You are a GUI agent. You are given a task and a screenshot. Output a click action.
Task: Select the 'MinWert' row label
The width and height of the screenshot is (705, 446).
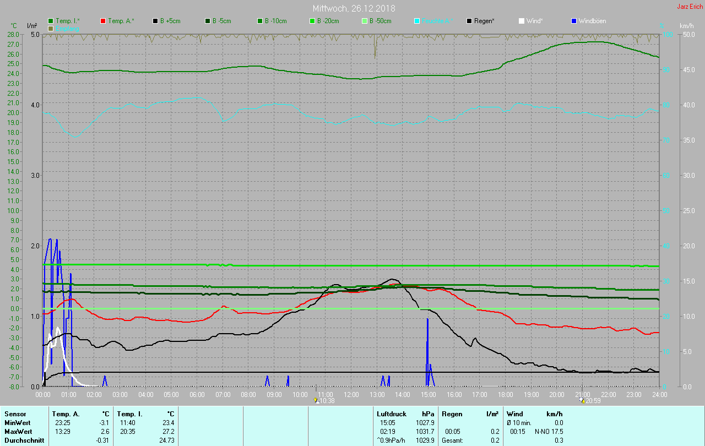[x=17, y=423]
